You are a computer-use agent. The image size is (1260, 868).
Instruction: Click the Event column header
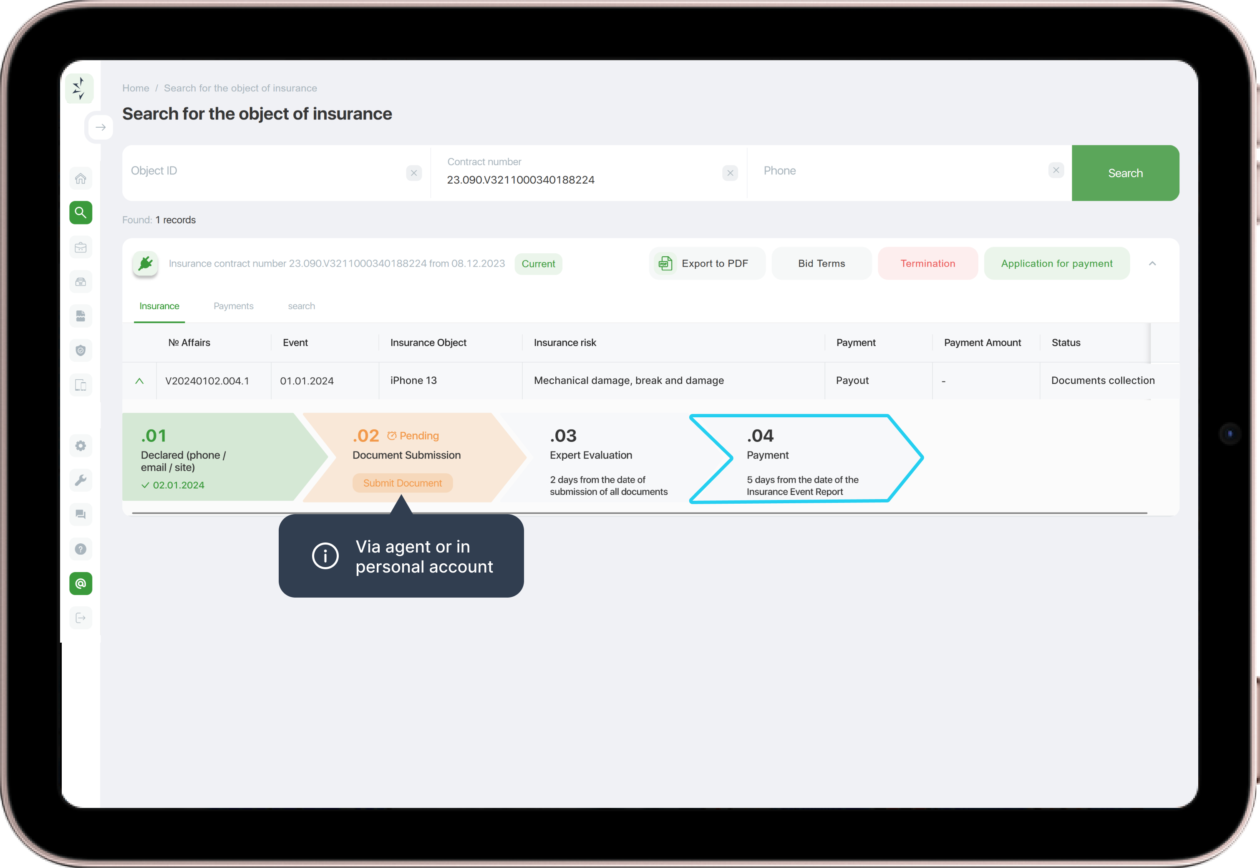click(x=295, y=343)
